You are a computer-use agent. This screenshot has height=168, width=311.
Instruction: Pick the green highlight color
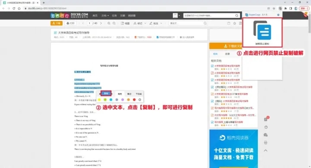pyautogui.click(x=105, y=100)
